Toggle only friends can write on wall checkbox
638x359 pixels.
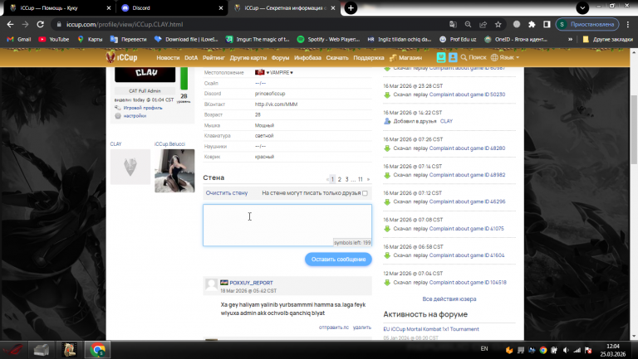click(365, 193)
